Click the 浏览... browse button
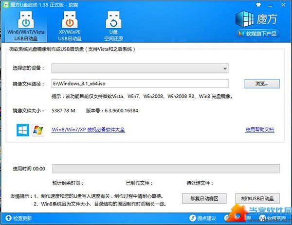Viewport: 292px width, 225px height. click(262, 84)
